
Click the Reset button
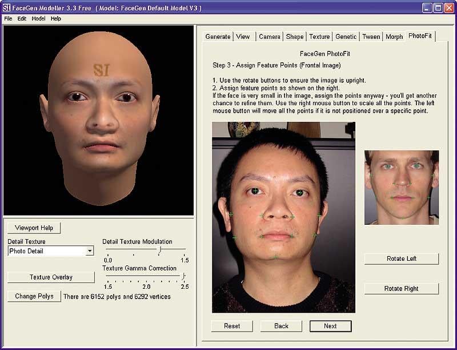[232, 326]
